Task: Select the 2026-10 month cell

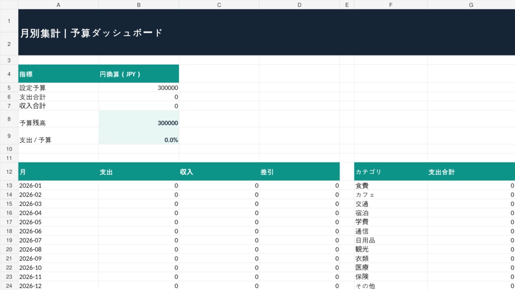Action: click(58, 268)
